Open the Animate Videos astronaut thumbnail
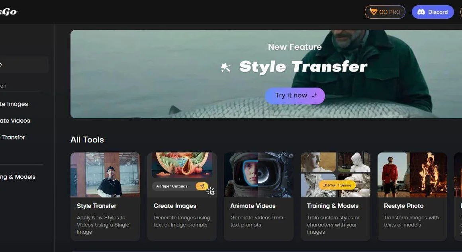Image resolution: width=462 pixels, height=252 pixels. (x=259, y=175)
